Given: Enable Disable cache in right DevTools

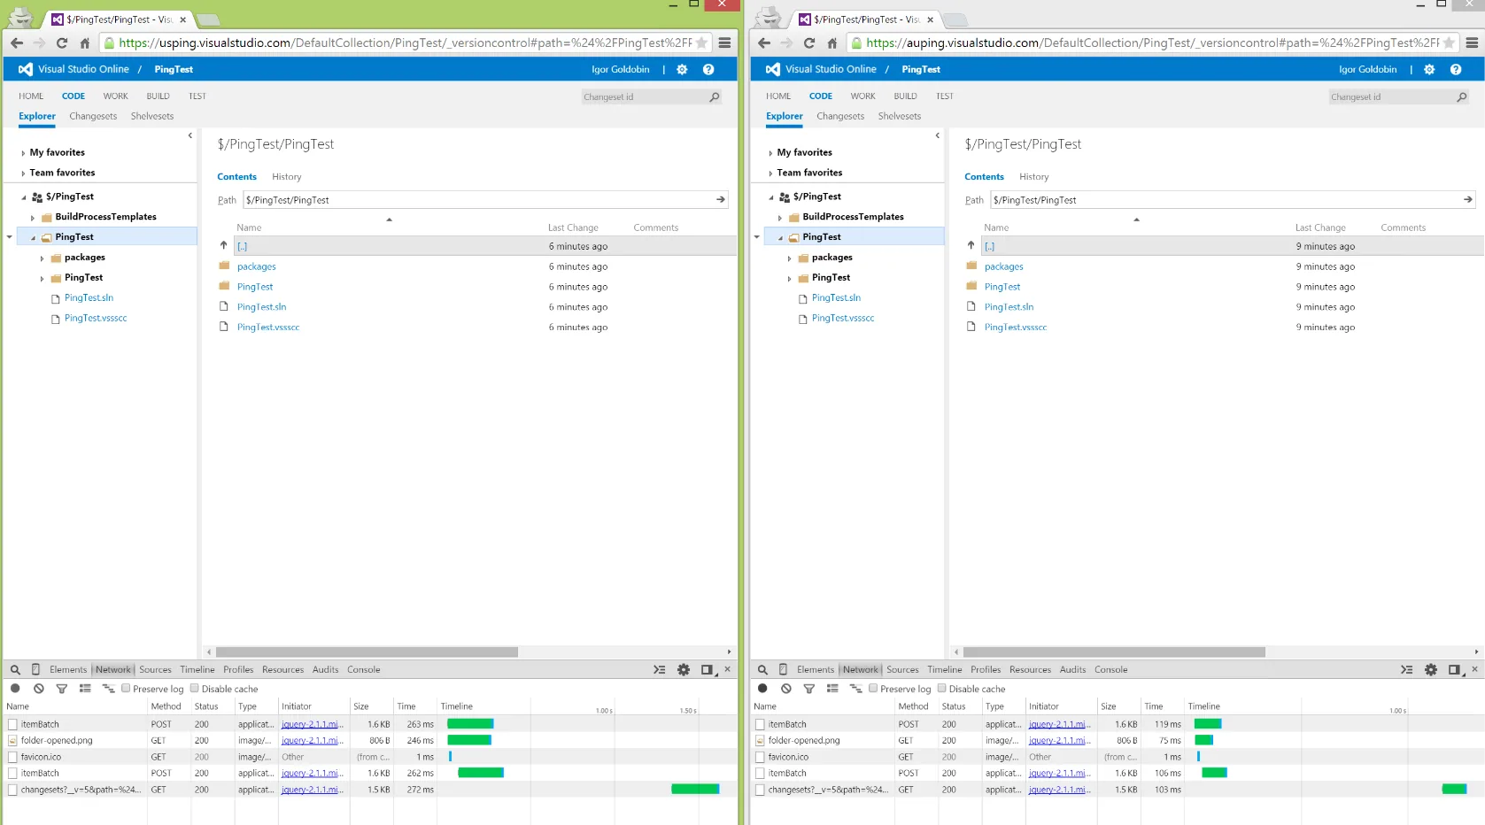Looking at the screenshot, I should pyautogui.click(x=942, y=688).
